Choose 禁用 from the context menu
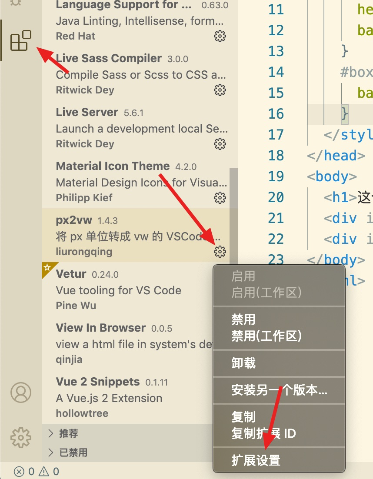The height and width of the screenshot is (479, 373). pyautogui.click(x=243, y=319)
